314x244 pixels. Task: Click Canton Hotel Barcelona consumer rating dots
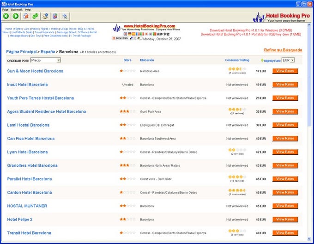[237, 190]
